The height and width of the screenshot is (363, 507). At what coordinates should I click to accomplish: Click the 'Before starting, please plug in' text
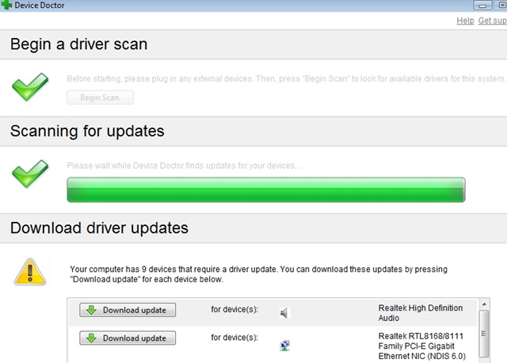pyautogui.click(x=286, y=79)
